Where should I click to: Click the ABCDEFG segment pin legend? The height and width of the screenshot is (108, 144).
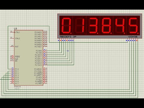click(66, 37)
